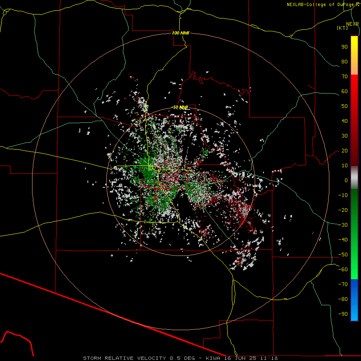Image resolution: width=361 pixels, height=361 pixels.
Task: Click the 70 value on the velocity scale
Action: click(x=345, y=77)
